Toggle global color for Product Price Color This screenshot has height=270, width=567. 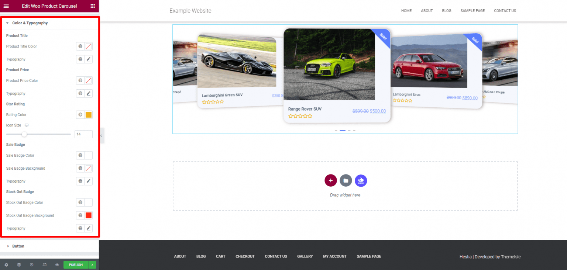[80, 80]
